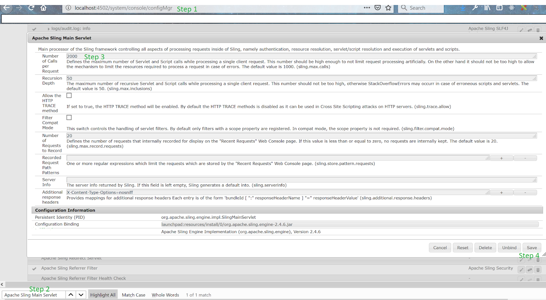Unbind the Apache Sling Referrer Filter configuration
This screenshot has height=300, width=546.
[530, 270]
